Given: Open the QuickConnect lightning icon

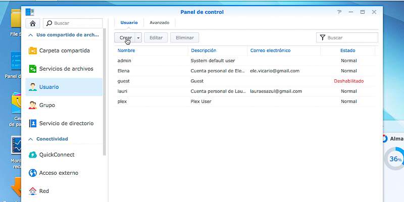Looking at the screenshot, I should (33, 155).
